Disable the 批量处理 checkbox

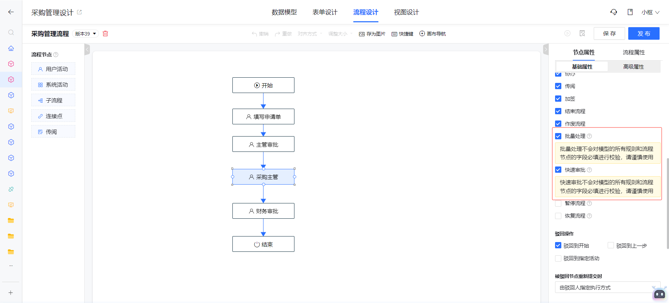coord(558,136)
